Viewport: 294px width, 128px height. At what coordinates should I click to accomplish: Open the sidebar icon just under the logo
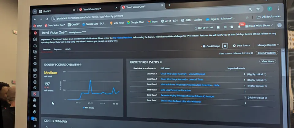click(x=35, y=39)
